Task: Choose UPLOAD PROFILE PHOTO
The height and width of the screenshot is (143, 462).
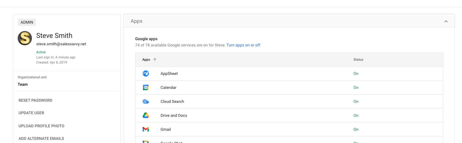Action: (x=41, y=126)
